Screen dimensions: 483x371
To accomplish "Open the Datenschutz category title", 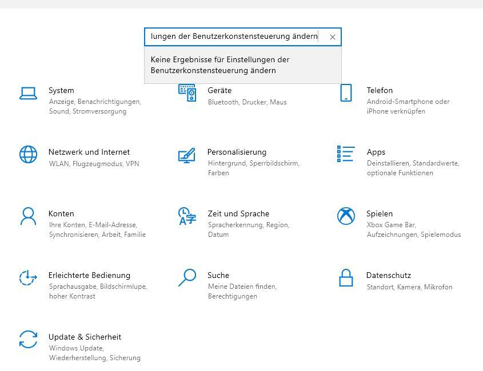I will coord(389,275).
